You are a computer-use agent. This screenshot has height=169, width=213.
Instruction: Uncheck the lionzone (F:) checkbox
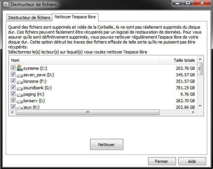pos(13,81)
